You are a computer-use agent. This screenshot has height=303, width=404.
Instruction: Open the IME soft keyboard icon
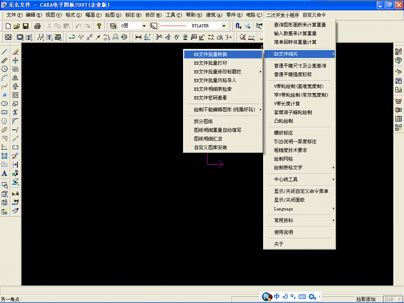click(302, 297)
